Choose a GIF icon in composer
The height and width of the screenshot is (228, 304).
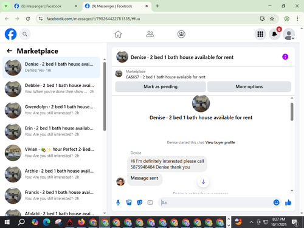click(150, 202)
